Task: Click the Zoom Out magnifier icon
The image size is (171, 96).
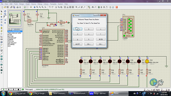Action: pyautogui.click(x=40, y=7)
